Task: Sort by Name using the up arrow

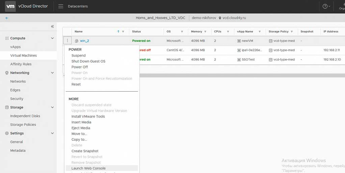Action: click(118, 32)
